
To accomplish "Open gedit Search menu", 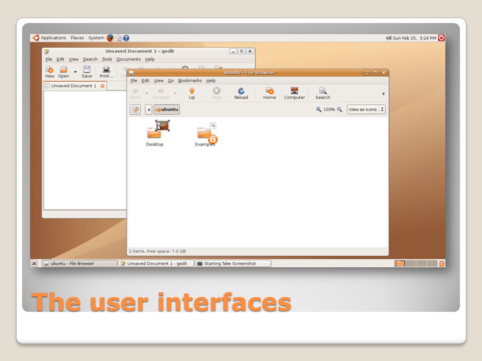I will (x=90, y=59).
